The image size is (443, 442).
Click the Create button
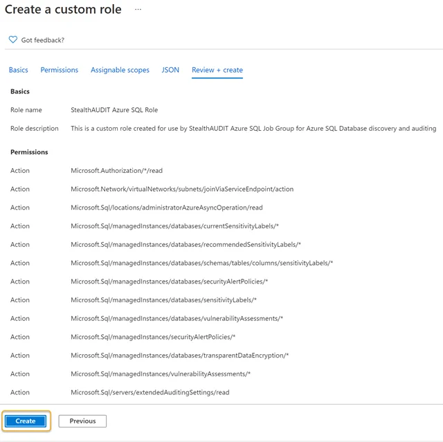point(26,421)
